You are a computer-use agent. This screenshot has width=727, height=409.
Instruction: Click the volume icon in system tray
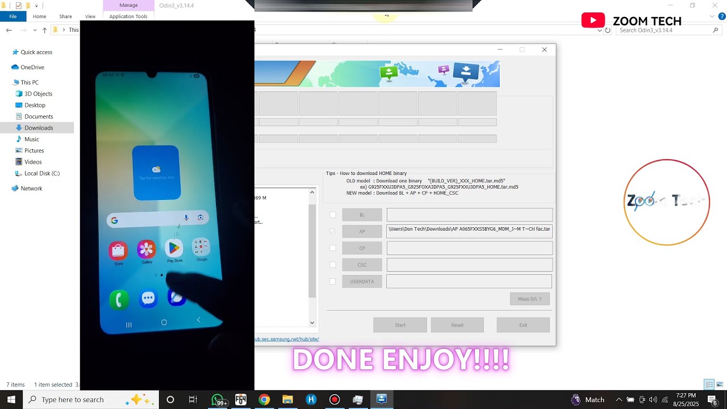(653, 399)
